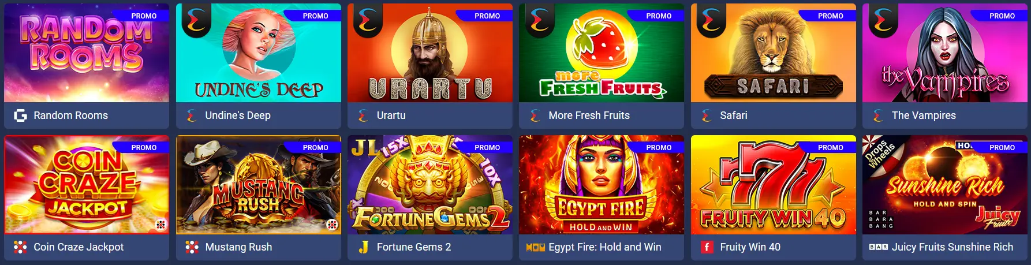Click the Mustang Rush provider flower icon

[192, 247]
